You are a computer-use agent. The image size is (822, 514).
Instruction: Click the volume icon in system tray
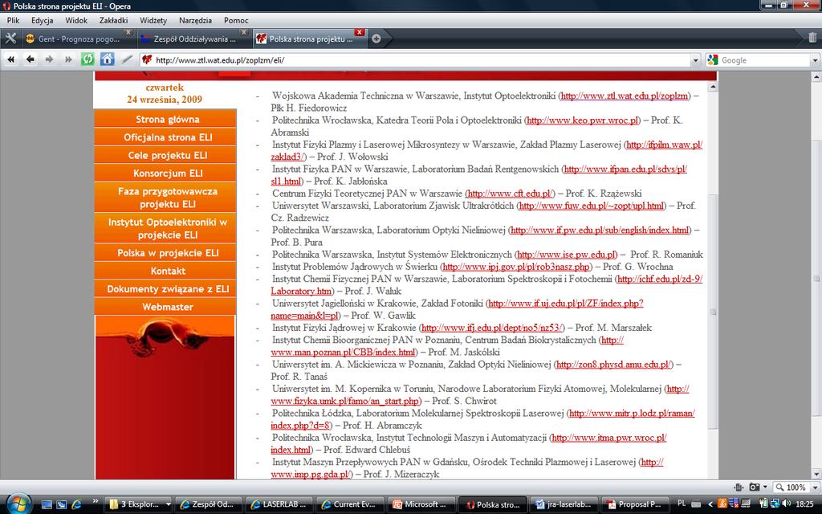click(x=787, y=504)
